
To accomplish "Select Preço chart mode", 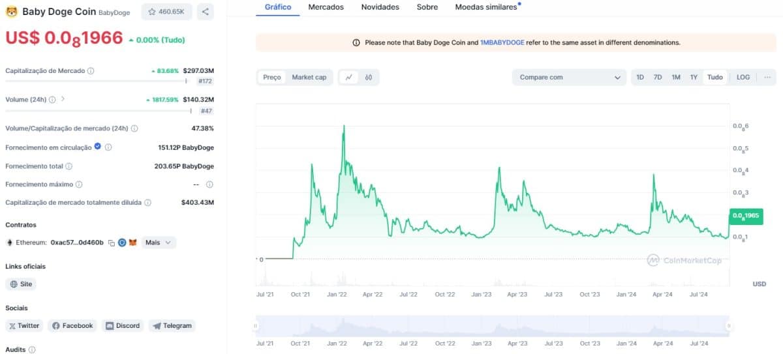I will coord(272,77).
